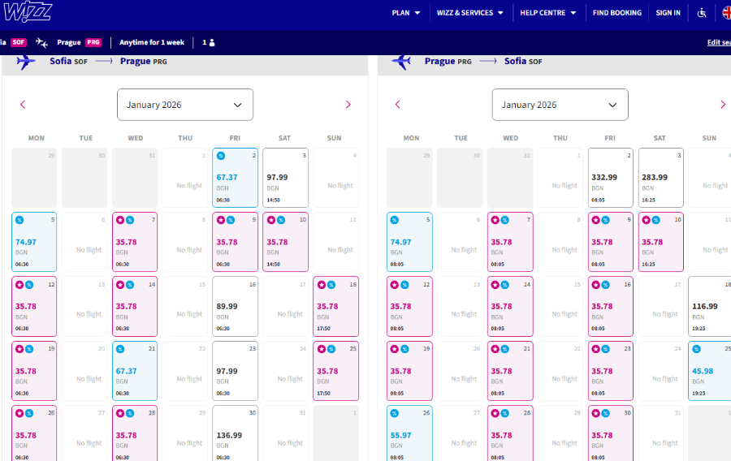The height and width of the screenshot is (461, 731).
Task: Open the January 2026 dropdown for Sofia–Prague
Action: [185, 105]
